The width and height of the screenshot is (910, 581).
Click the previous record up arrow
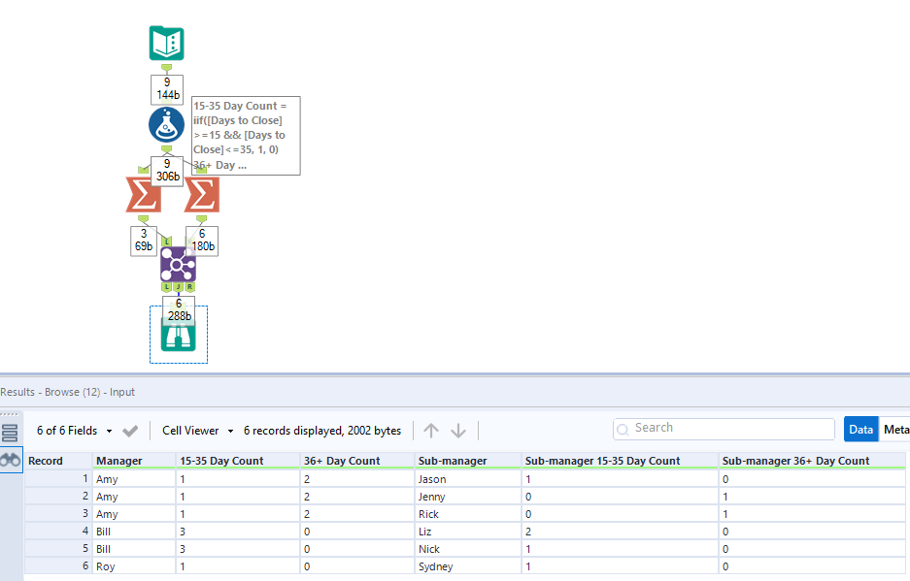(431, 431)
